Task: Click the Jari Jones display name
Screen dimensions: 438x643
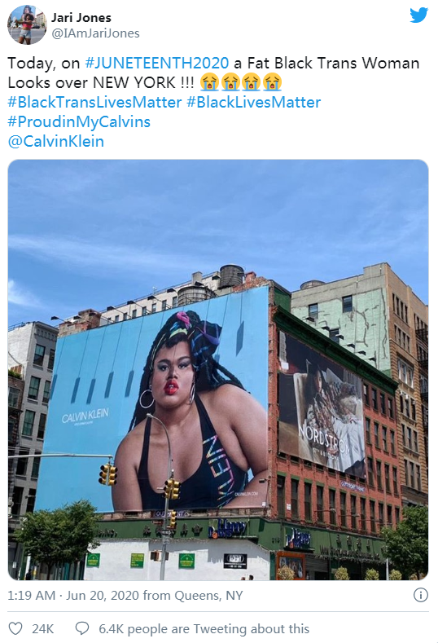Action: point(81,18)
